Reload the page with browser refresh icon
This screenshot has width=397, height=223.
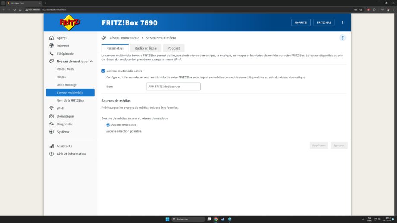point(14,9)
